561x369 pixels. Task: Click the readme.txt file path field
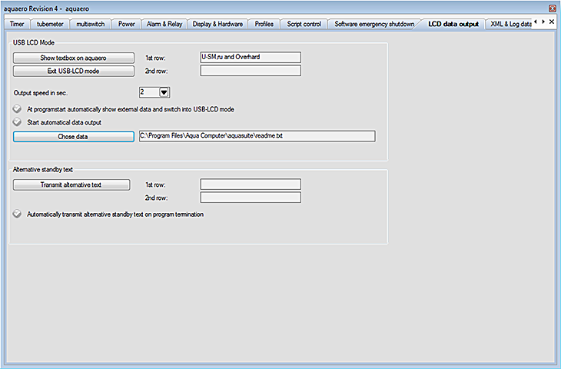click(x=257, y=136)
